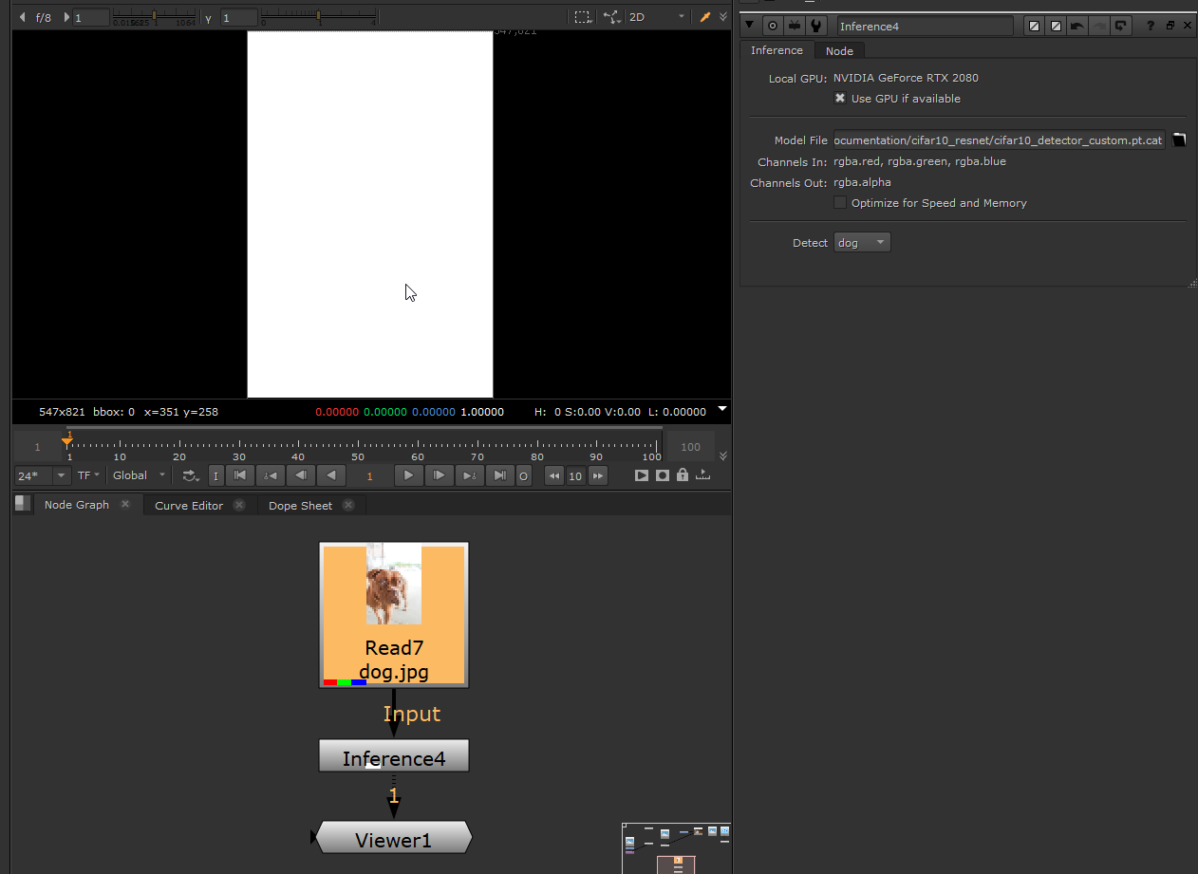
Task: Select the Read7 dog.jpg node
Action: [393, 615]
